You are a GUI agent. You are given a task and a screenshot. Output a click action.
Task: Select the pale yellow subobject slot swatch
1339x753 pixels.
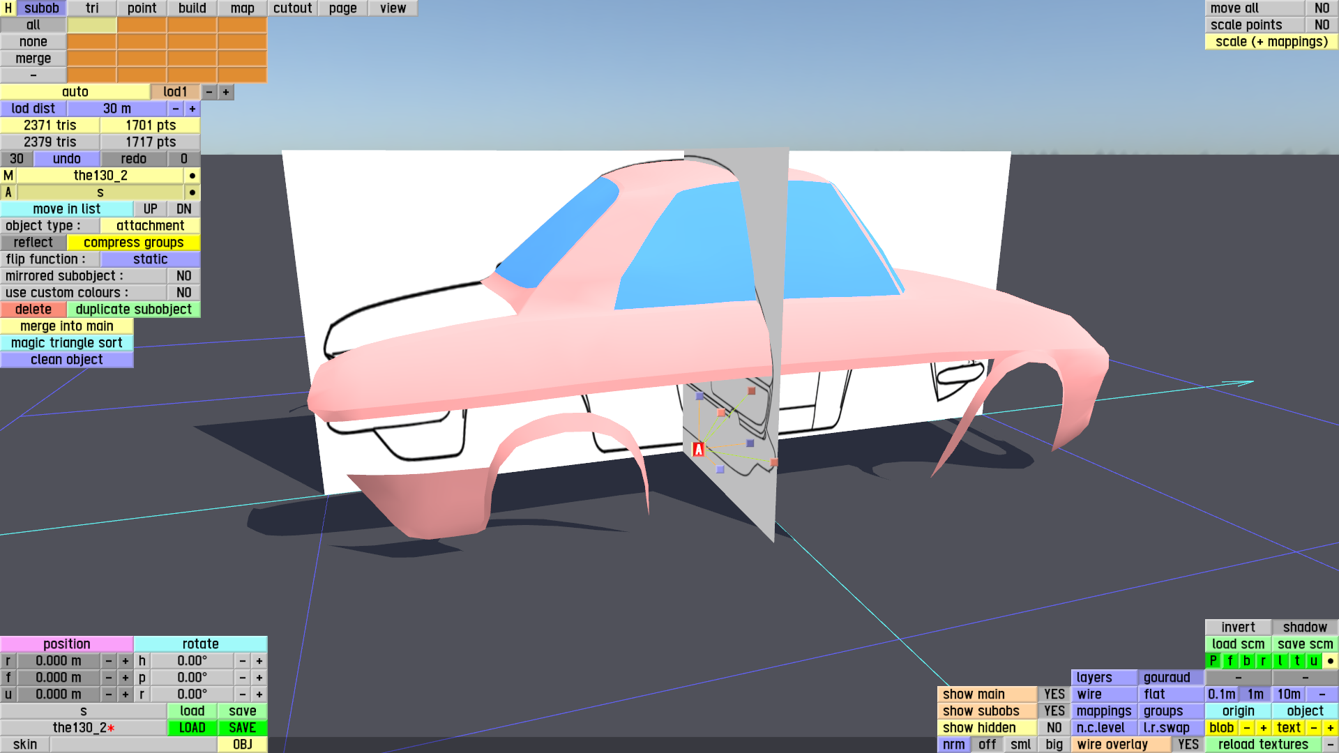pyautogui.click(x=91, y=25)
